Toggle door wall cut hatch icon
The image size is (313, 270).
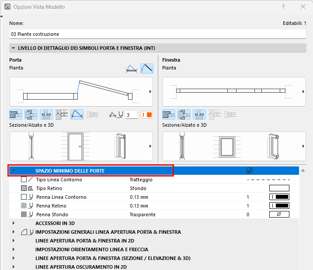[16, 114]
